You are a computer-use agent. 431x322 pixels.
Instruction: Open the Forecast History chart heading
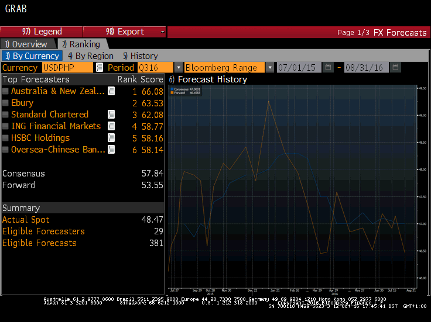(208, 79)
